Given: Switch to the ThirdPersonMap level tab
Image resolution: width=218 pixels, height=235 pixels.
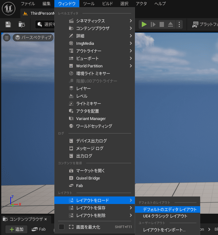Looking at the screenshot, I should point(37,13).
